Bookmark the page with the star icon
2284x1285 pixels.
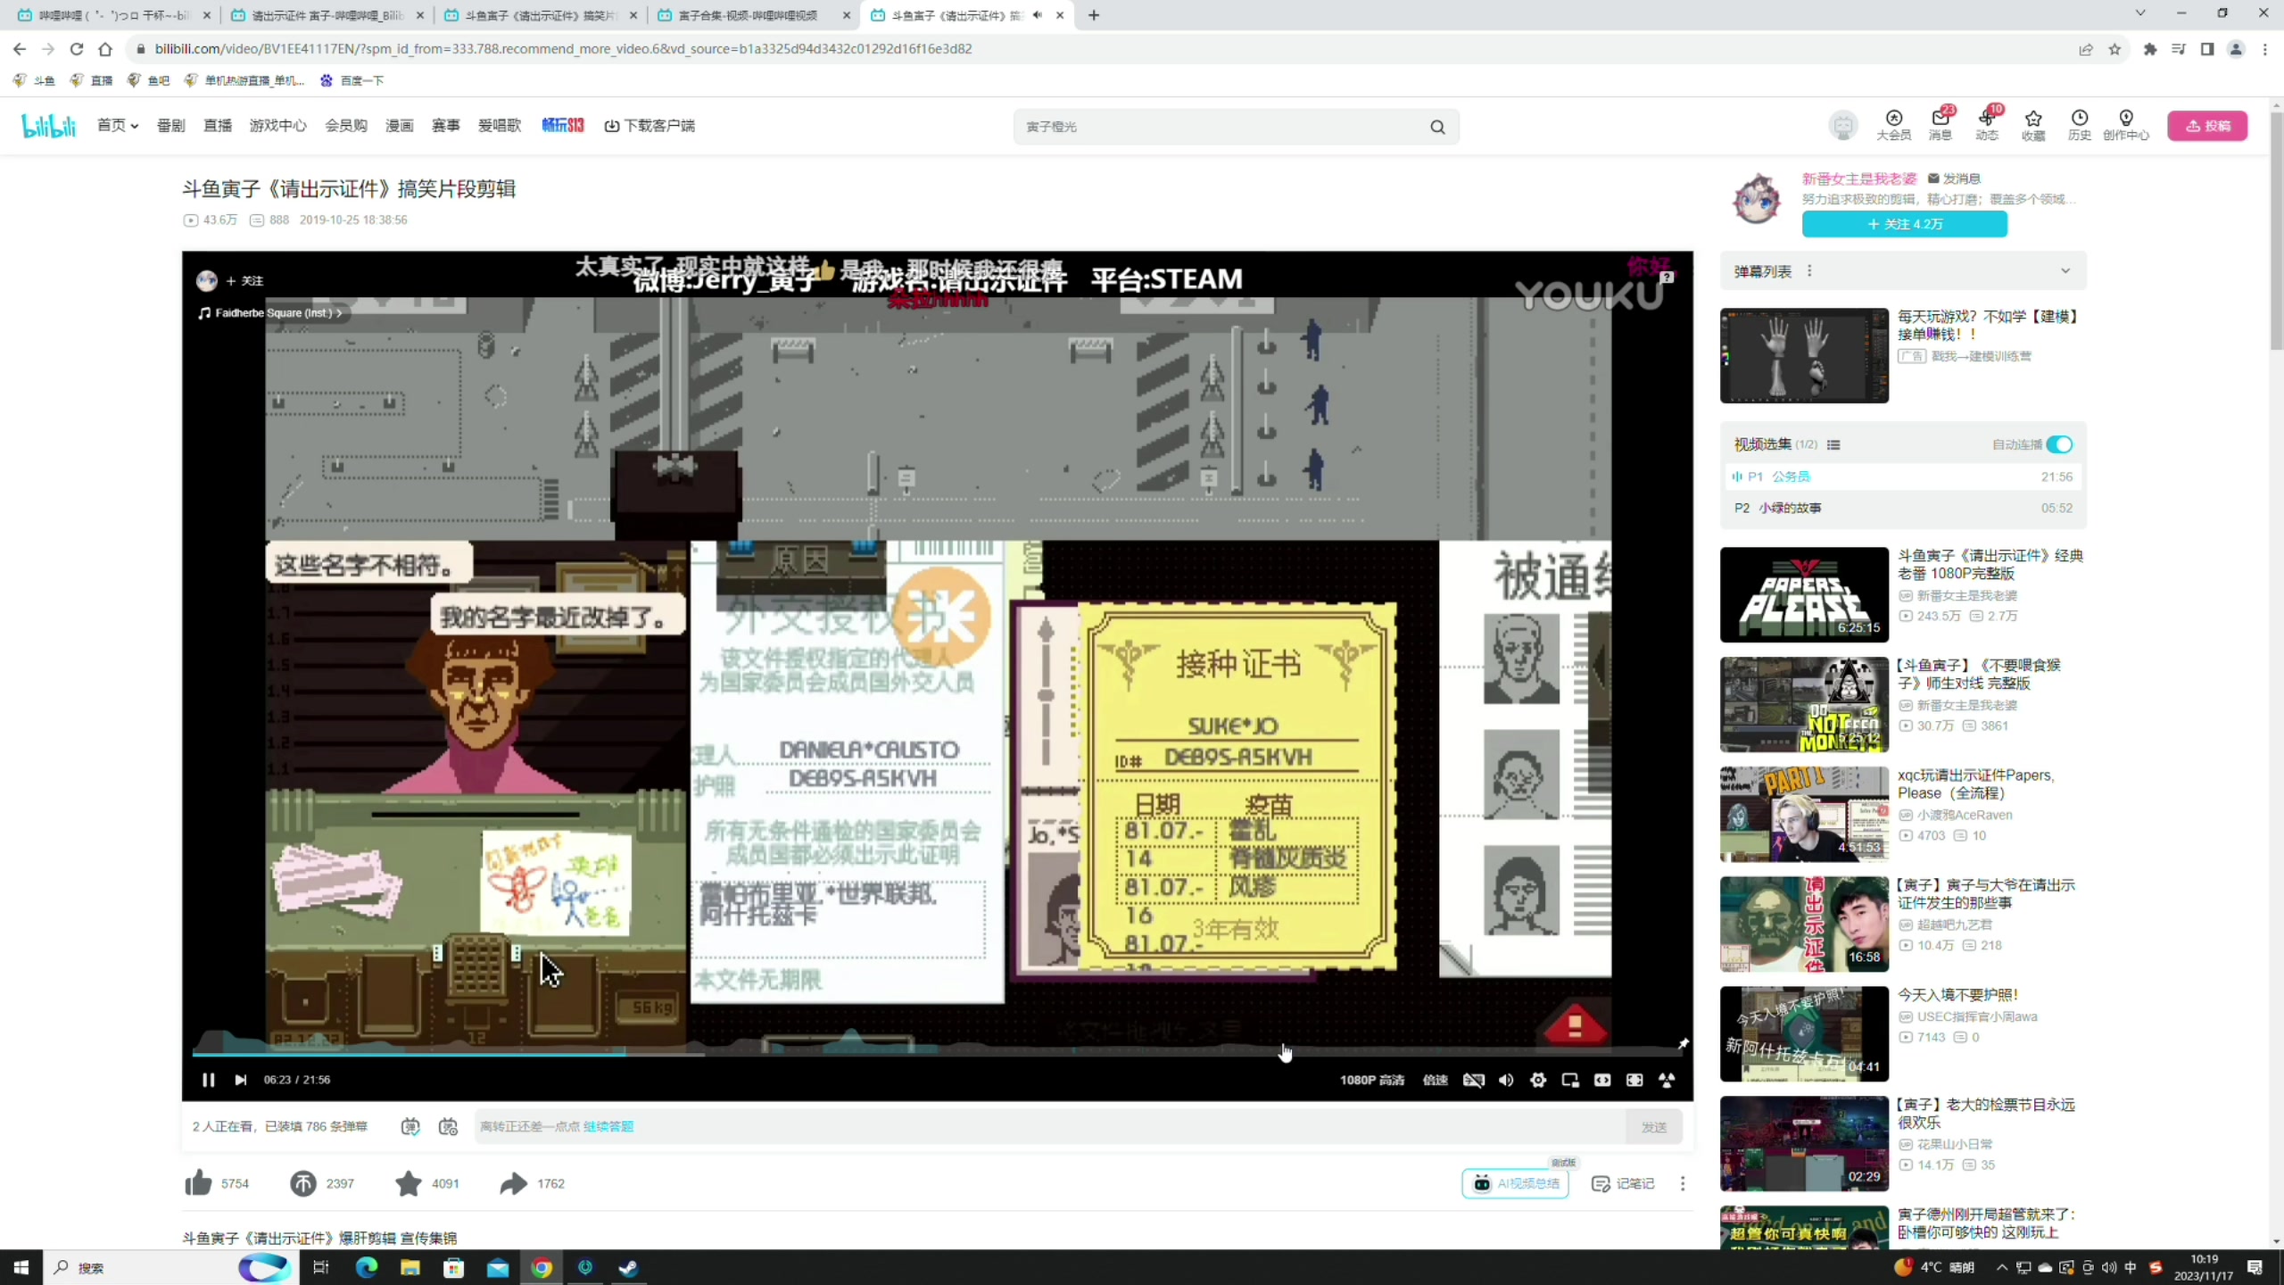pos(2114,49)
